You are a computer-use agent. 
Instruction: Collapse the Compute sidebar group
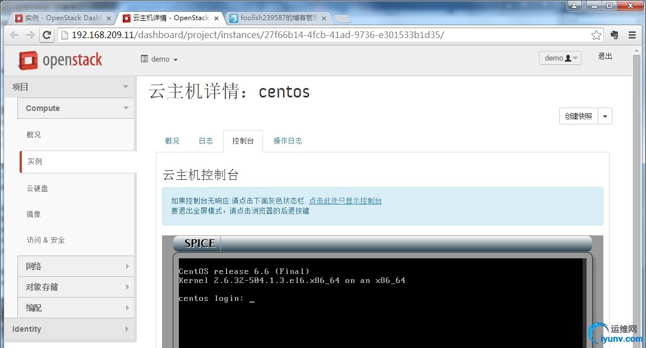(x=76, y=108)
